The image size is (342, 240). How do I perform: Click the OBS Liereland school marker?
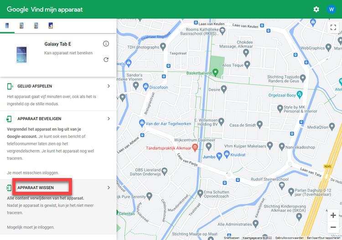pyautogui.click(x=165, y=171)
